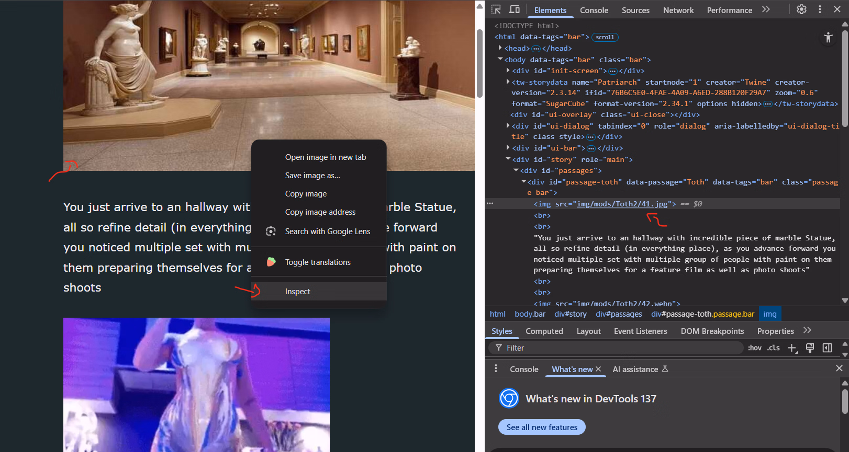
Task: Close the What's new tab
Action: click(x=598, y=369)
